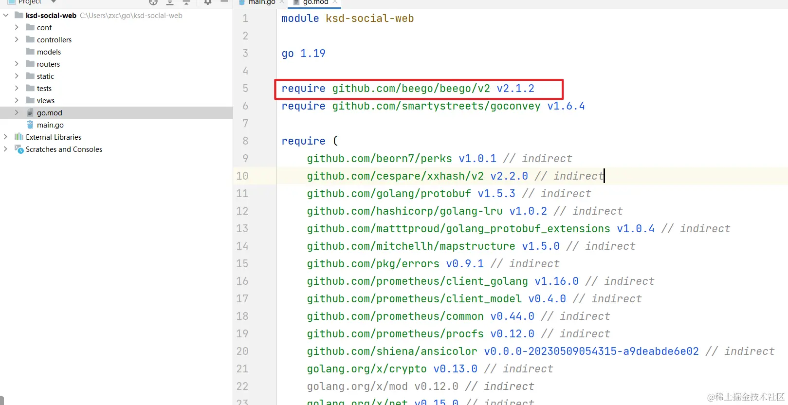Switch to the main.go editor tab

[262, 2]
